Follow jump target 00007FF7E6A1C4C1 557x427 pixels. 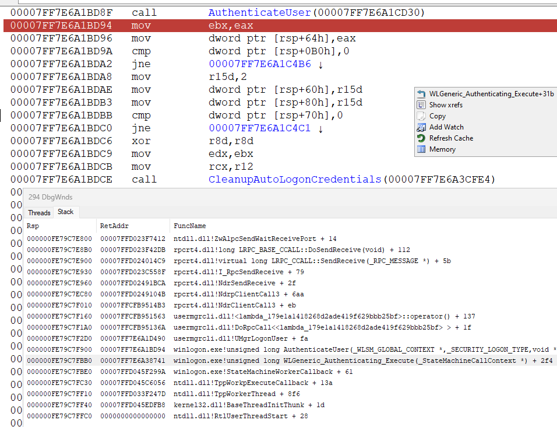[260, 128]
